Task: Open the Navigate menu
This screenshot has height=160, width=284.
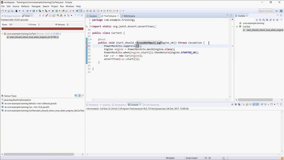Action: tap(36, 6)
